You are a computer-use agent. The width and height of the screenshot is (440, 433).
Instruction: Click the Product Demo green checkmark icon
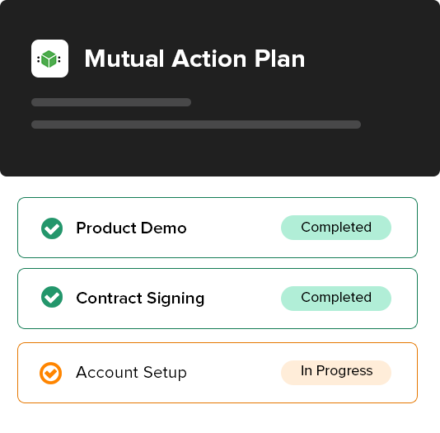click(x=52, y=228)
